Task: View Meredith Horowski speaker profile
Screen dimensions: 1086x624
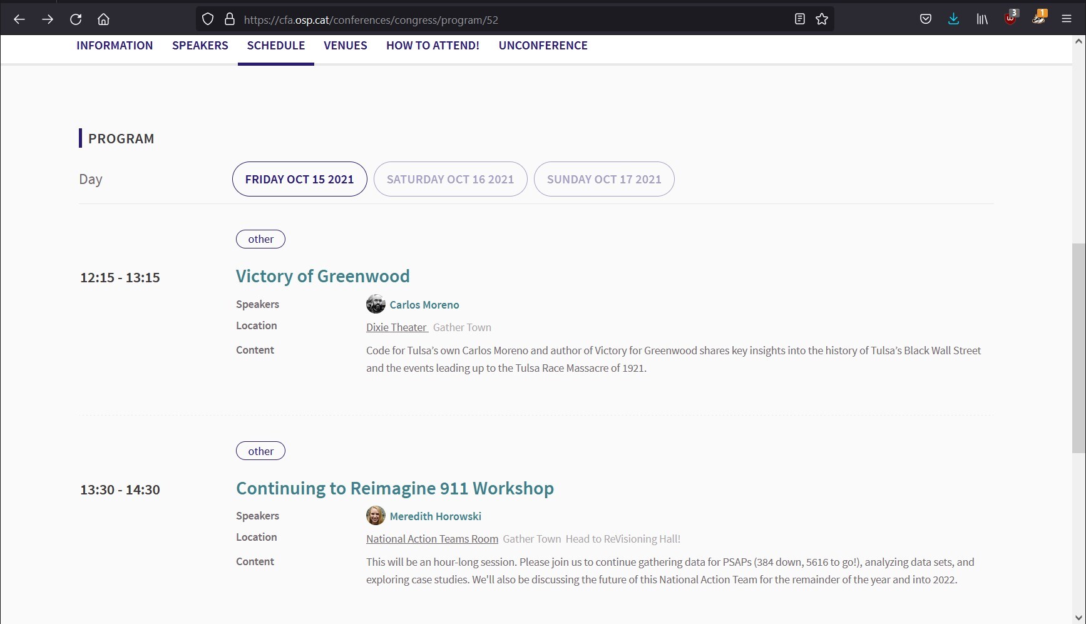Action: click(435, 516)
